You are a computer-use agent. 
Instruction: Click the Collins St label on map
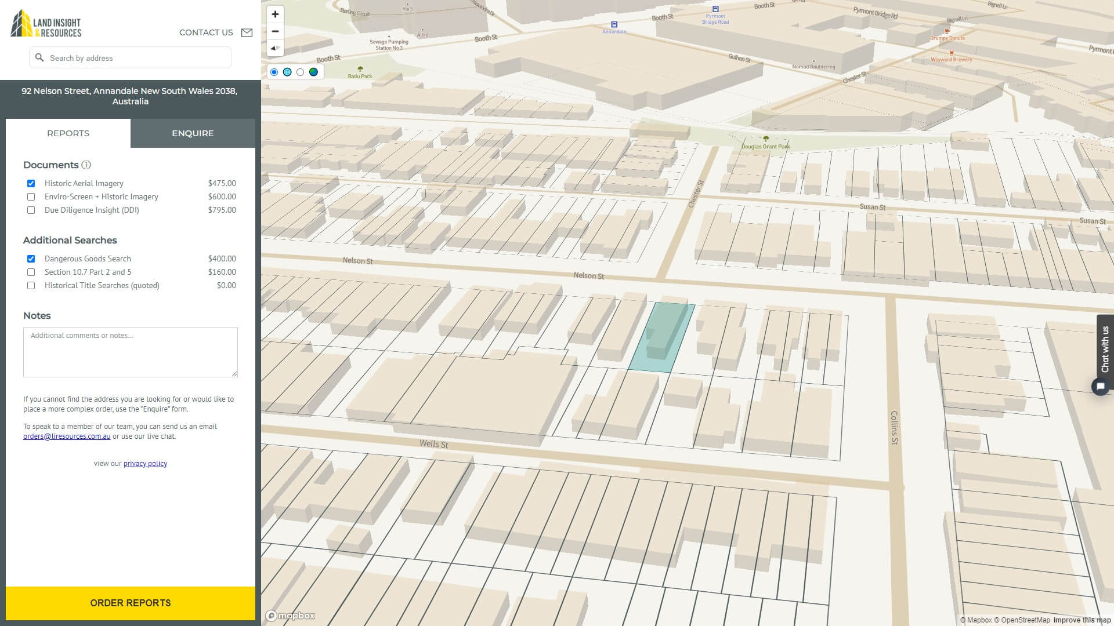895,428
